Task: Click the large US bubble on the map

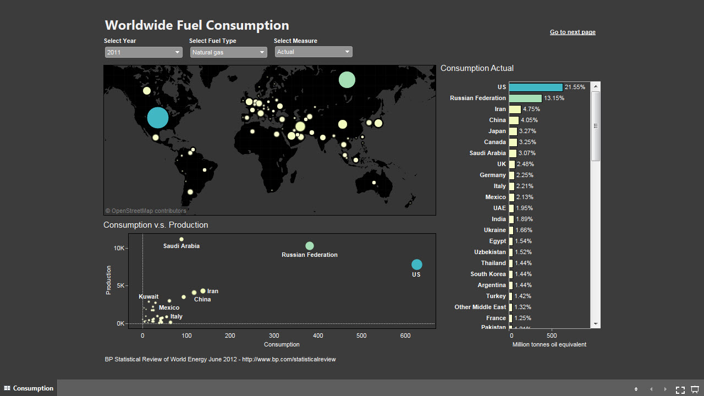Action: coord(158,118)
